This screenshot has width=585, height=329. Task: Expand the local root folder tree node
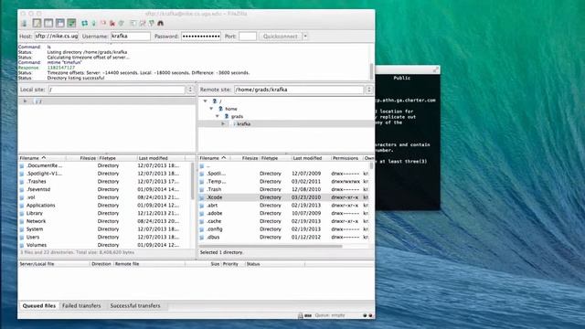coord(25,101)
